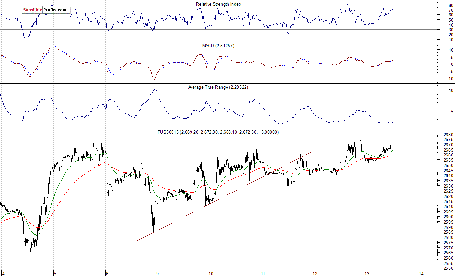455x276 pixels.
Task: Click the SunshineProfits.com logo
Action: 46,10
